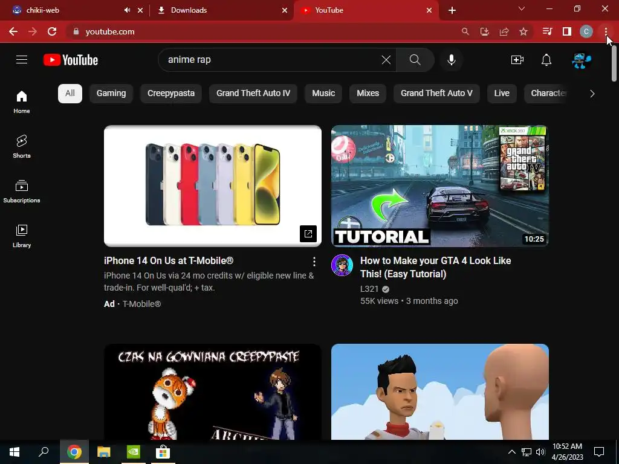Open Microsoft Store from the taskbar
This screenshot has height=464, width=619.
click(163, 452)
